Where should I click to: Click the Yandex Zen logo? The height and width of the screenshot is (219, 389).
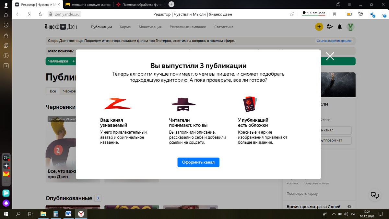pyautogui.click(x=61, y=27)
